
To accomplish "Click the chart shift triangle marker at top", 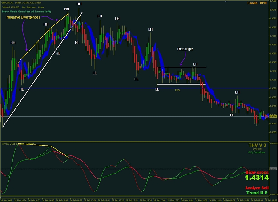I will (x=226, y=1).
